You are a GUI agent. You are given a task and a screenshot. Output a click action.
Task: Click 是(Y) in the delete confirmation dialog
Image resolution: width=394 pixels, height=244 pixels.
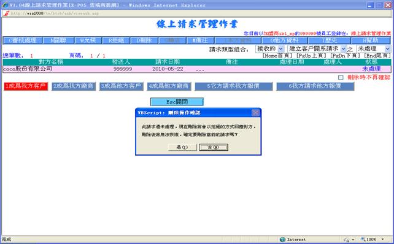tap(182, 147)
